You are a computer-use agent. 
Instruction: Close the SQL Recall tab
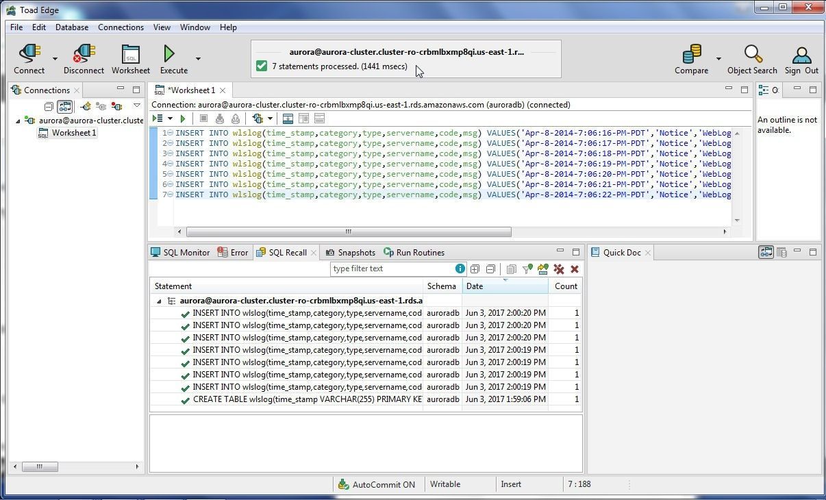tap(314, 253)
